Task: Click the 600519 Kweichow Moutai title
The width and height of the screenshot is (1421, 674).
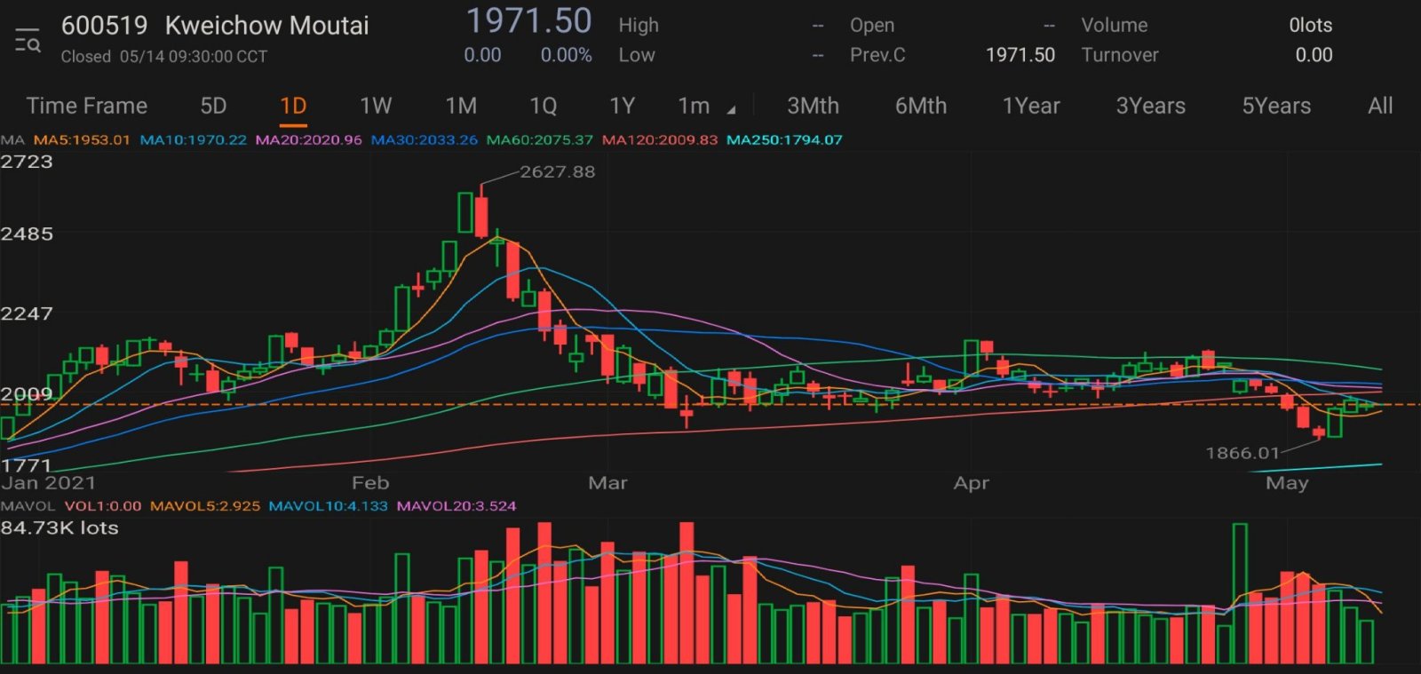Action: click(215, 26)
